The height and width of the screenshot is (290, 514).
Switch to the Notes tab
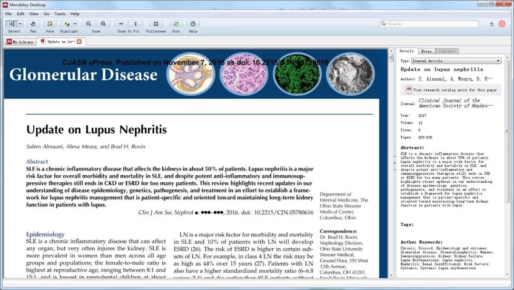coord(426,51)
